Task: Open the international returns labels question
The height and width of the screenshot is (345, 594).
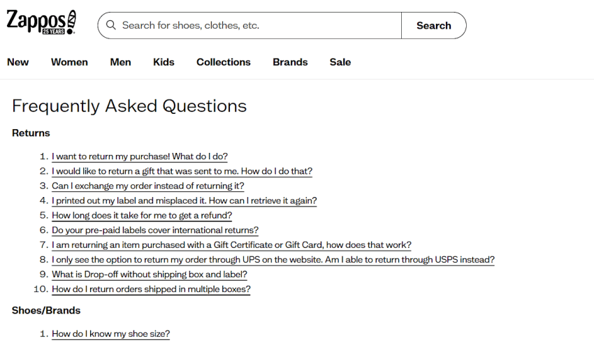Action: click(155, 230)
